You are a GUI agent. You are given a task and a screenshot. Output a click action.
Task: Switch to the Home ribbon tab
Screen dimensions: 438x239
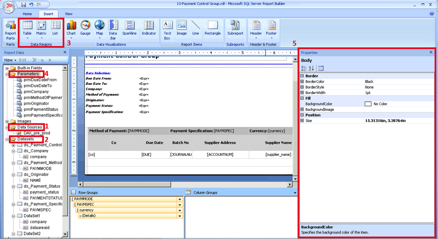click(x=27, y=13)
